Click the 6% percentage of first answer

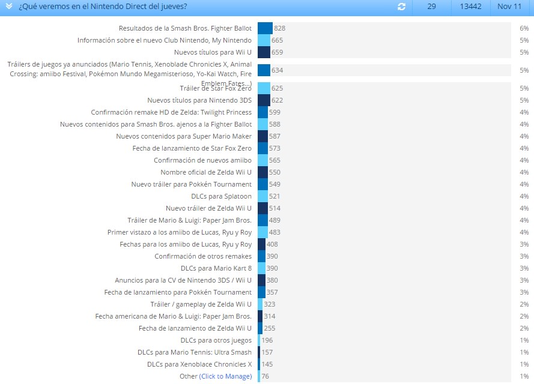(x=524, y=28)
